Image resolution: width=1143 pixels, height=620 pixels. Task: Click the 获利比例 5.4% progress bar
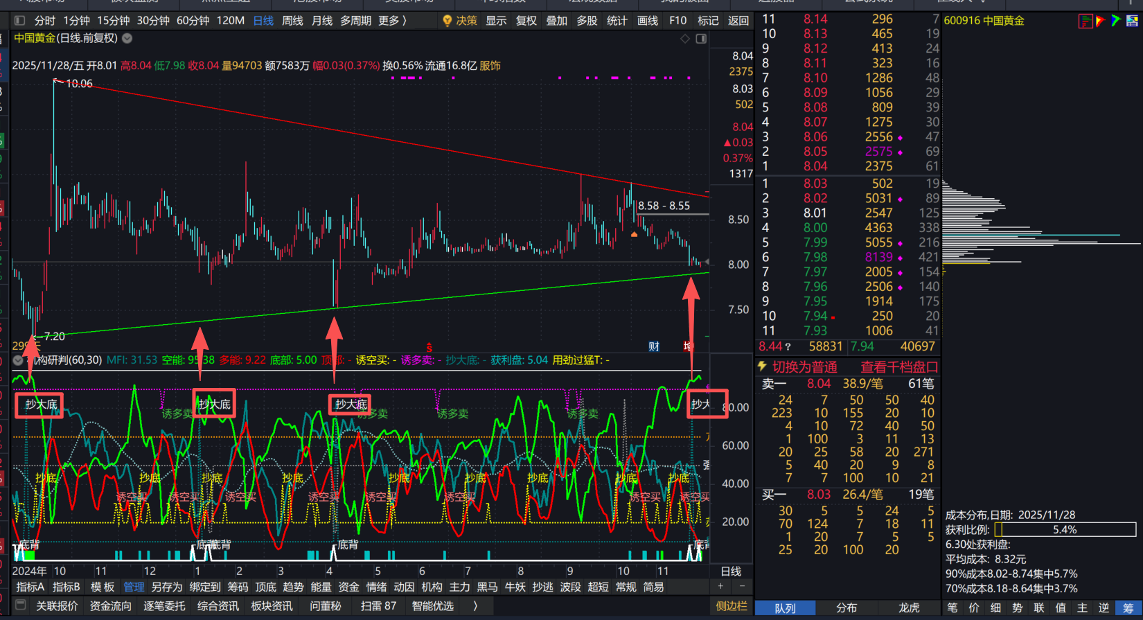(x=1065, y=530)
